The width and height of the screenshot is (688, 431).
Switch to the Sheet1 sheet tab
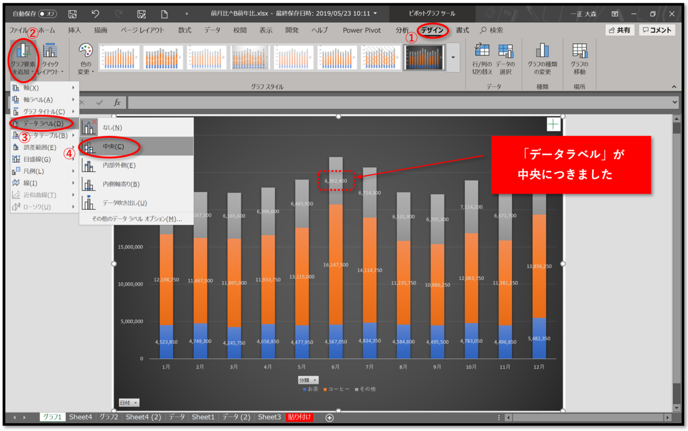(x=203, y=417)
